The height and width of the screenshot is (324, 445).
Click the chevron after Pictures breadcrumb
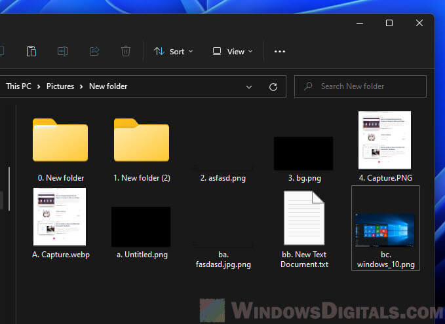83,86
